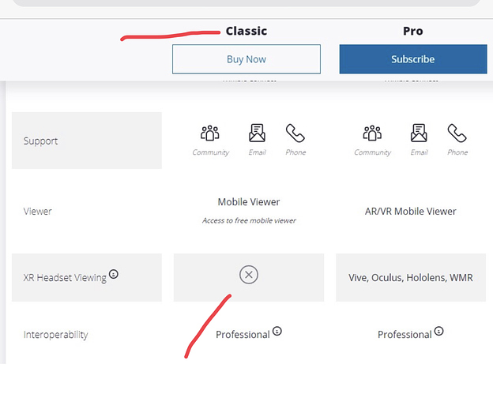Show the info icon beside Pro's Professional interoperability

click(x=439, y=332)
